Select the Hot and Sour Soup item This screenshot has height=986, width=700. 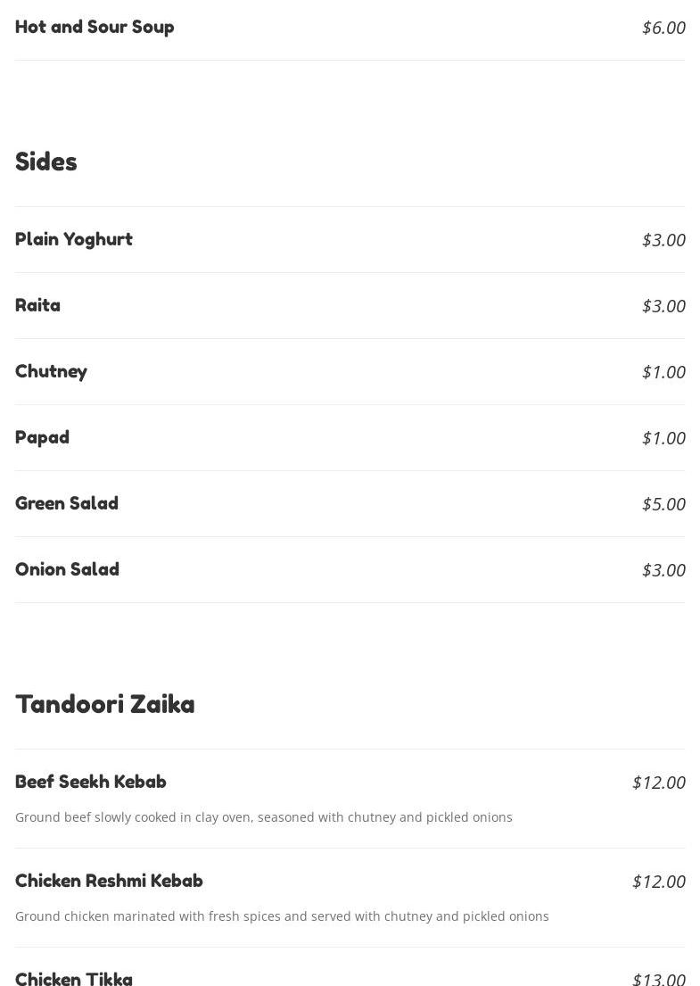[x=95, y=27]
